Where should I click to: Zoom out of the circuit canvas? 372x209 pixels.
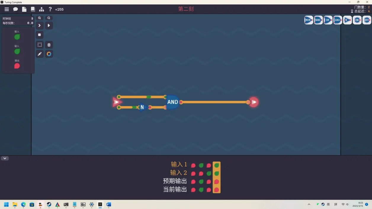(49, 18)
